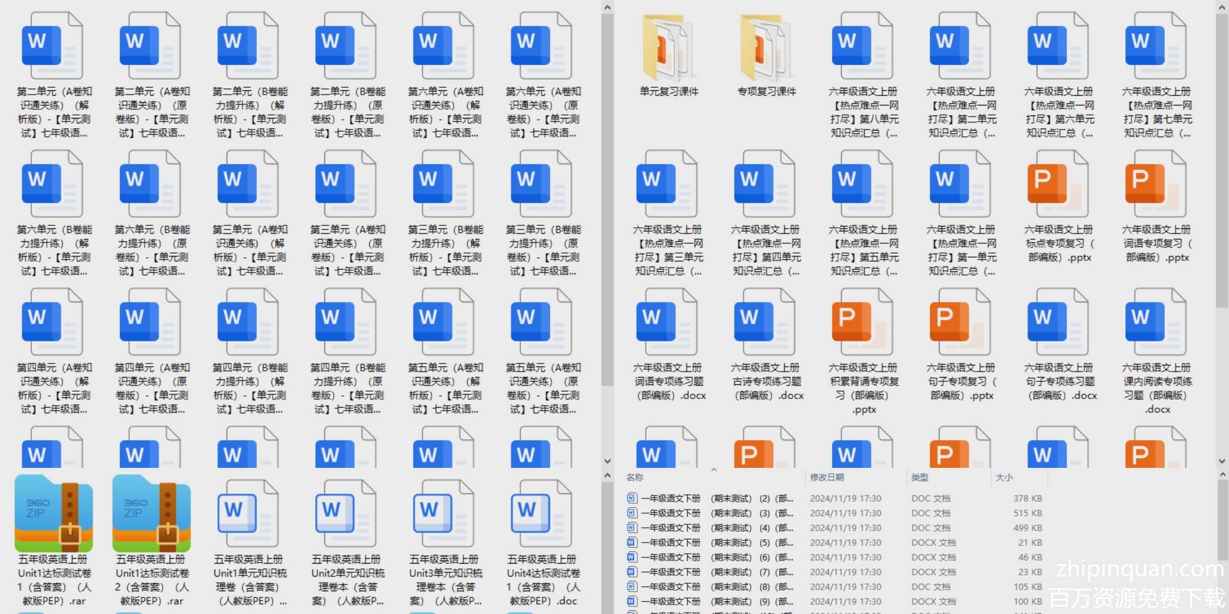The width and height of the screenshot is (1229, 614).
Task: Select the Unit1达标测试卷 1 .rar archive
Action: [54, 514]
